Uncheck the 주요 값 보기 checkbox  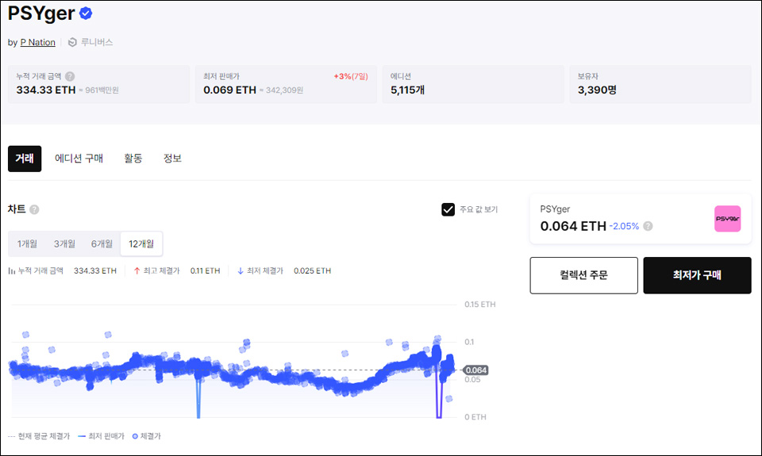(x=448, y=209)
